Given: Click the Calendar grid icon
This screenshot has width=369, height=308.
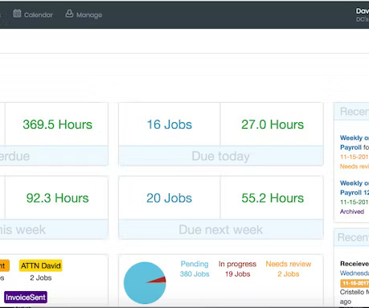Looking at the screenshot, I should pos(17,14).
